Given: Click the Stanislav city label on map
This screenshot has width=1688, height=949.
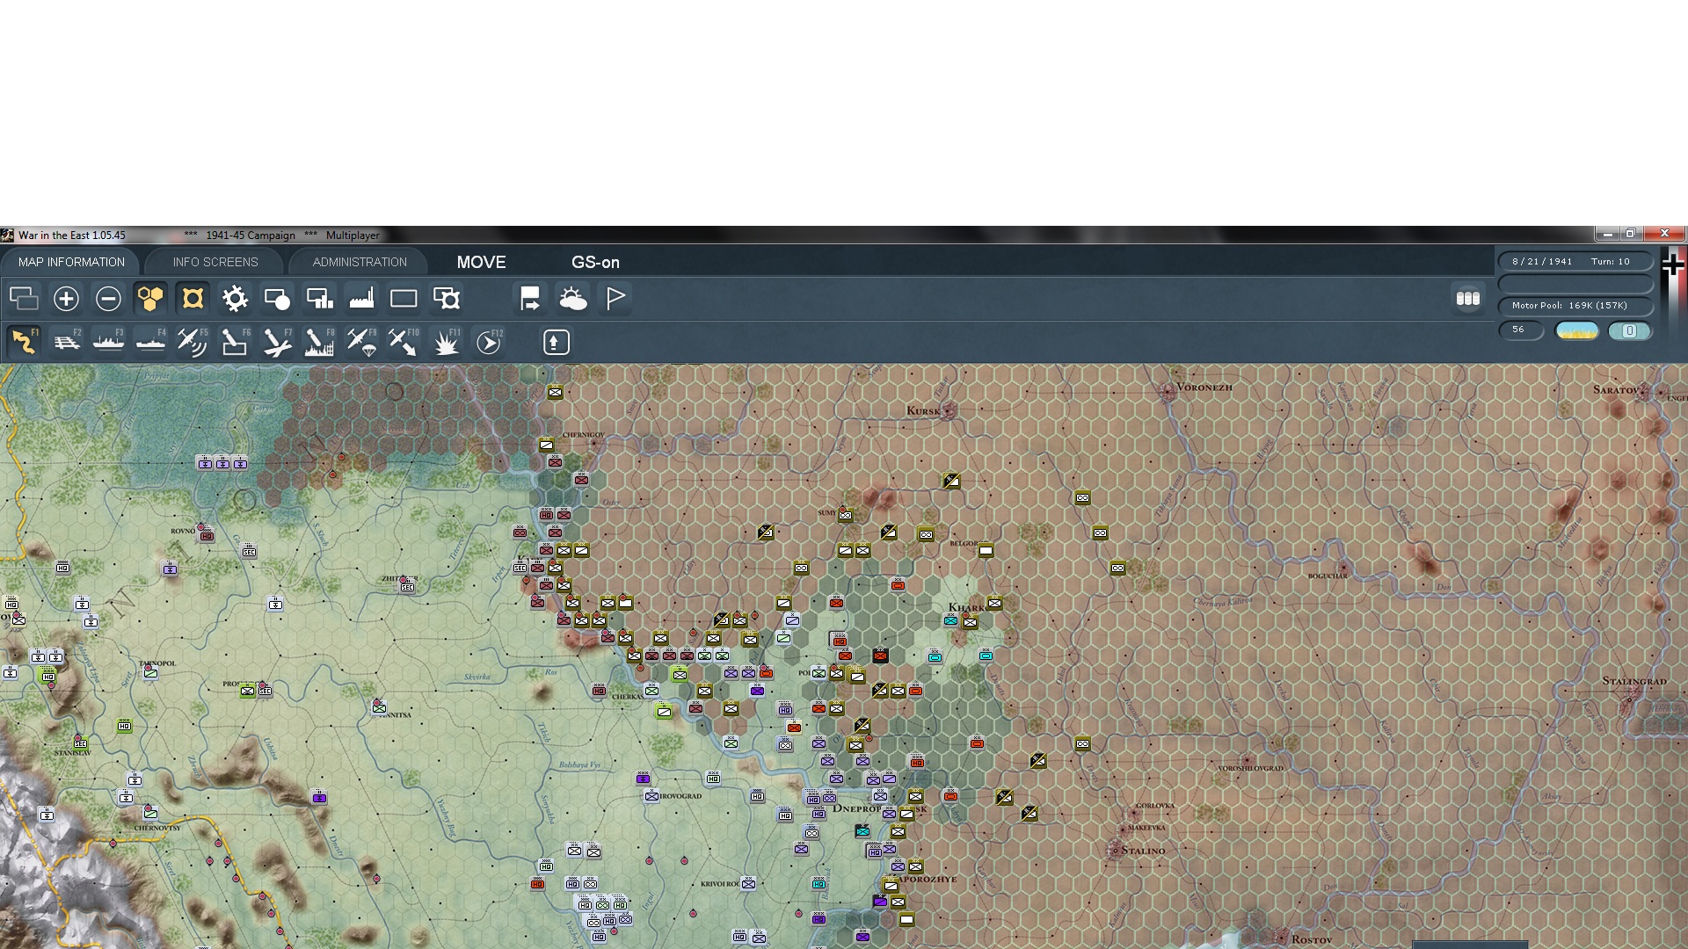Looking at the screenshot, I should point(72,753).
